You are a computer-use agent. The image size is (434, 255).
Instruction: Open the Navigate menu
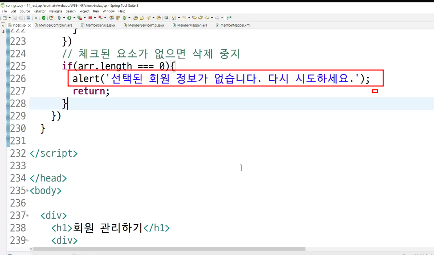coord(56,11)
